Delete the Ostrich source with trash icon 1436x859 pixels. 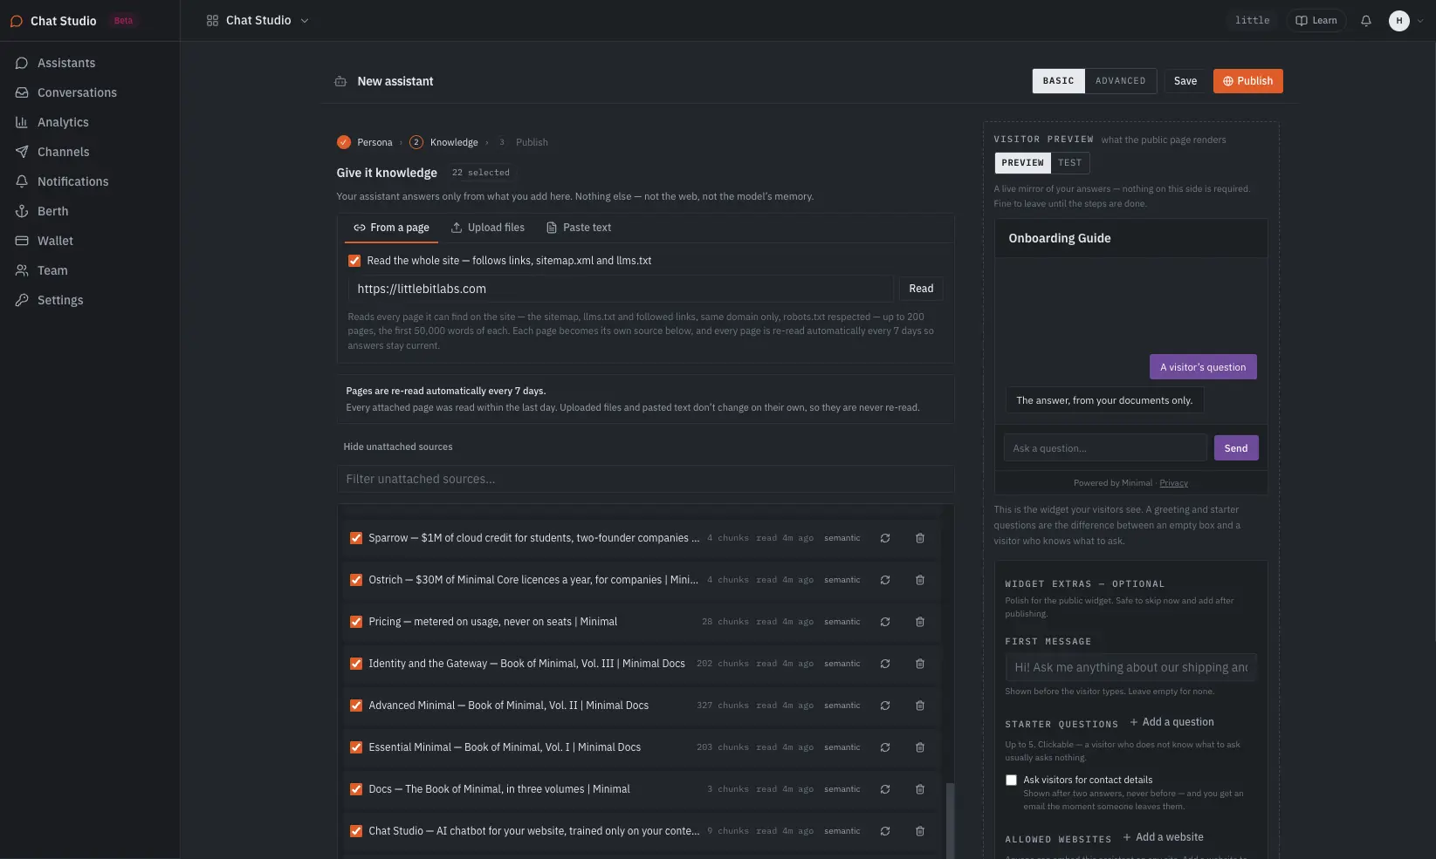920,580
